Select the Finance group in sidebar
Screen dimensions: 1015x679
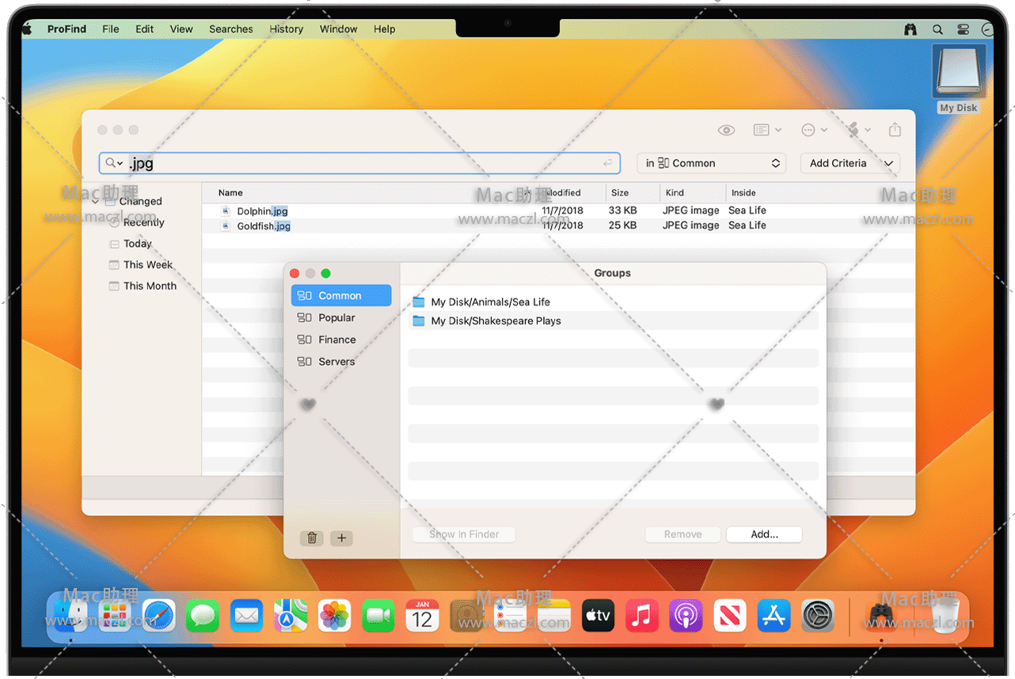click(x=336, y=339)
